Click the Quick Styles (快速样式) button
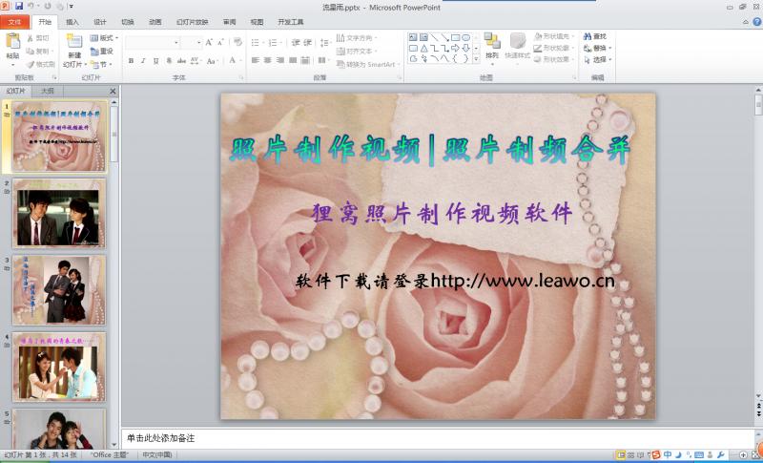763x463 pixels. pyautogui.click(x=518, y=45)
